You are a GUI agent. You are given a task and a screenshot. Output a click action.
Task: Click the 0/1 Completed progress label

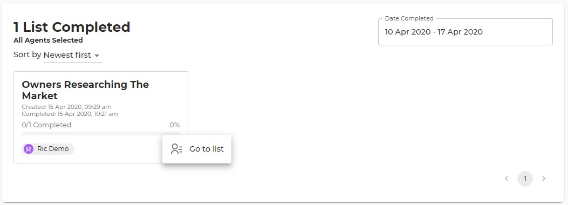tap(46, 125)
